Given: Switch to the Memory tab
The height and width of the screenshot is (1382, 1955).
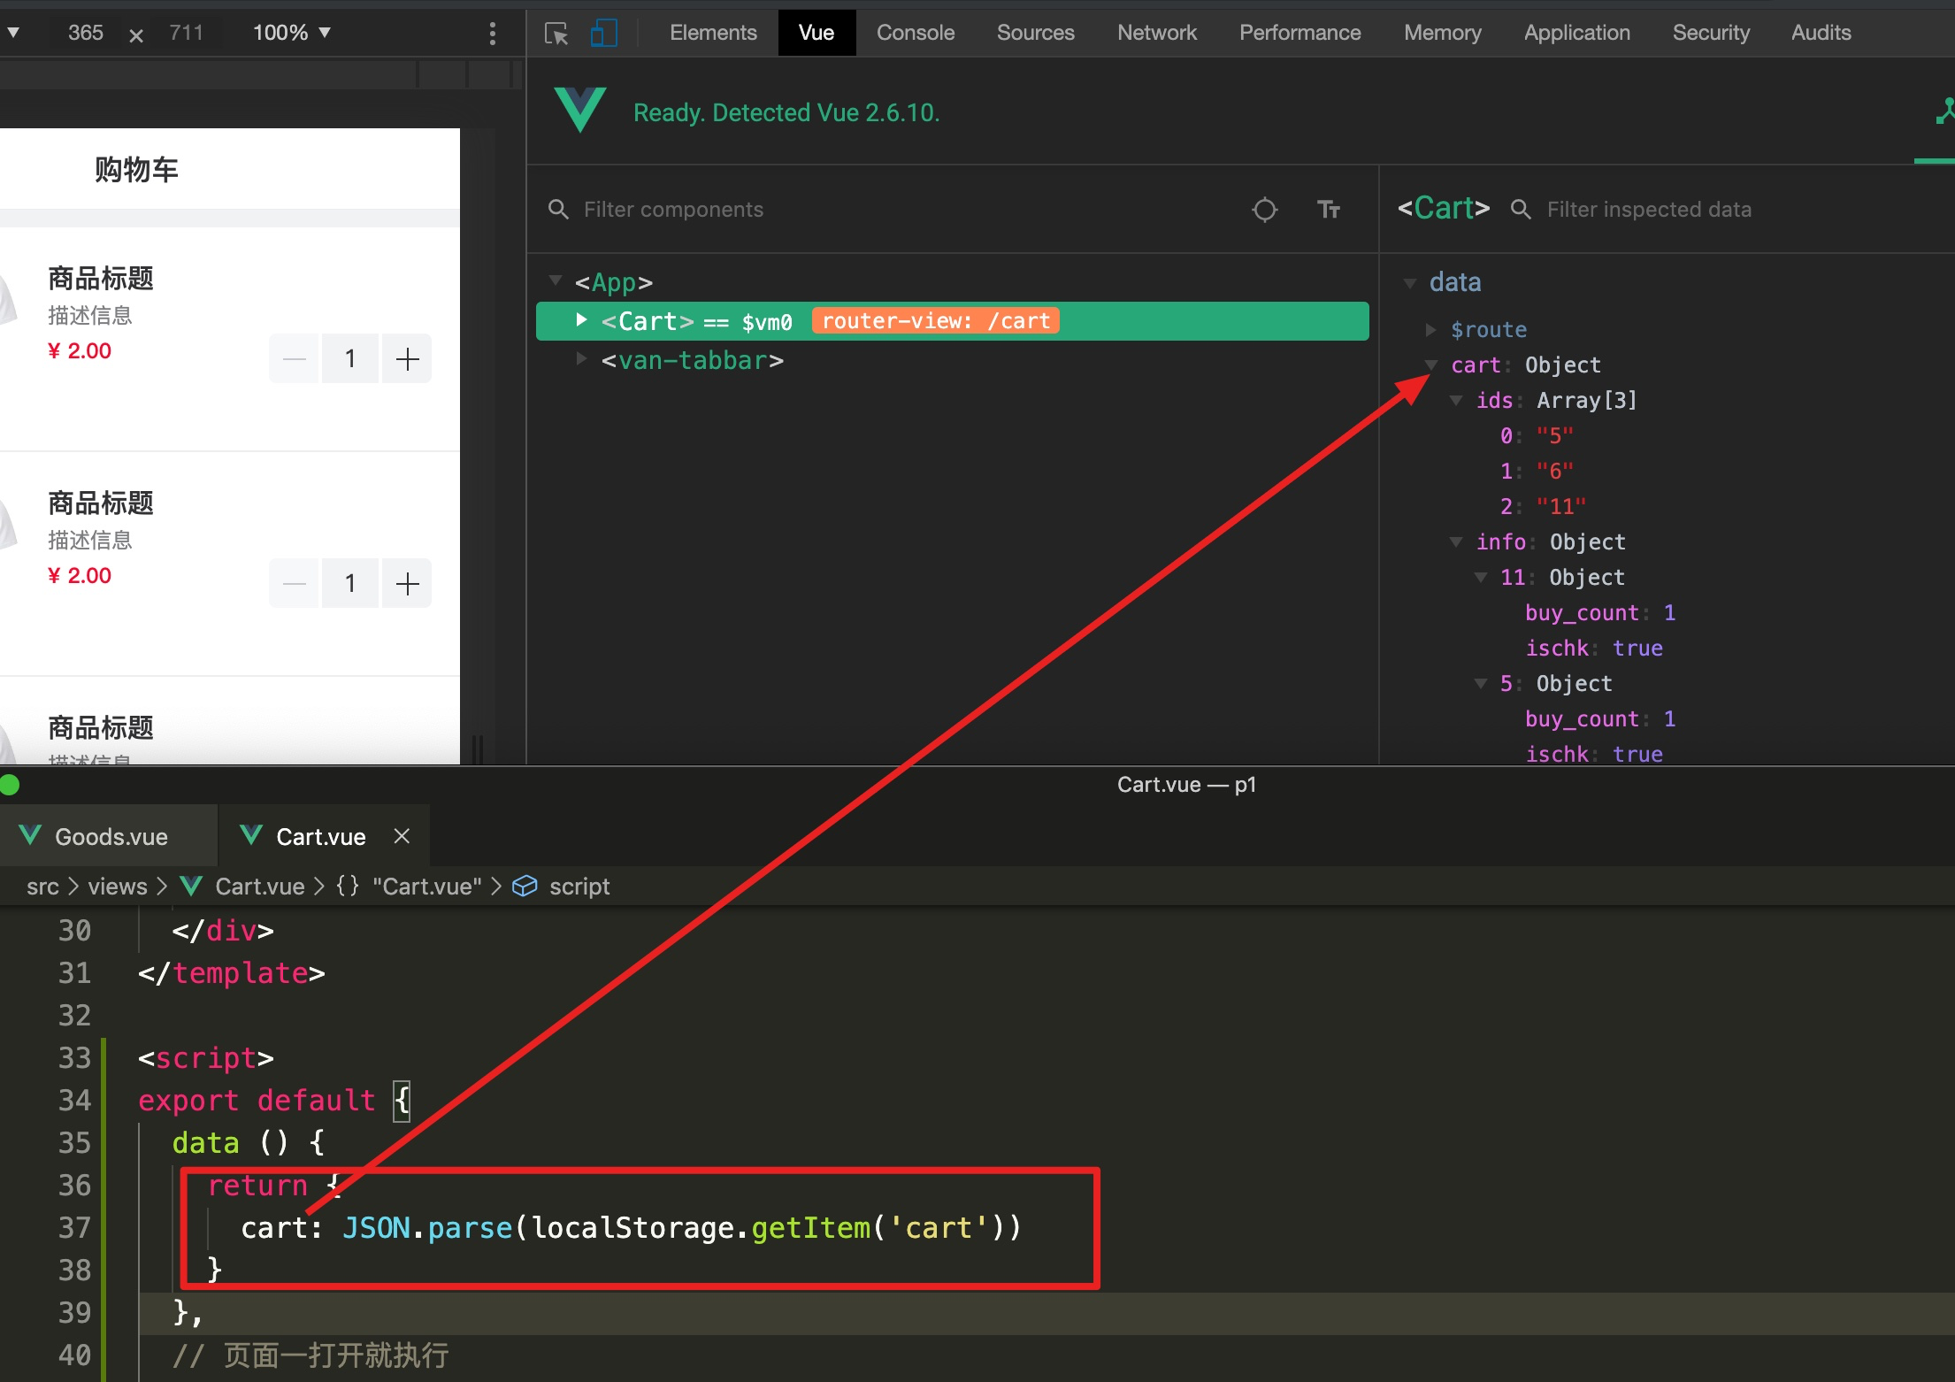Looking at the screenshot, I should pyautogui.click(x=1442, y=33).
